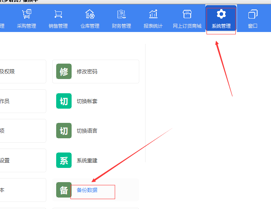The width and height of the screenshot is (271, 209).
Task: Open the 财务管理 ledger icon
Action: pos(121,14)
